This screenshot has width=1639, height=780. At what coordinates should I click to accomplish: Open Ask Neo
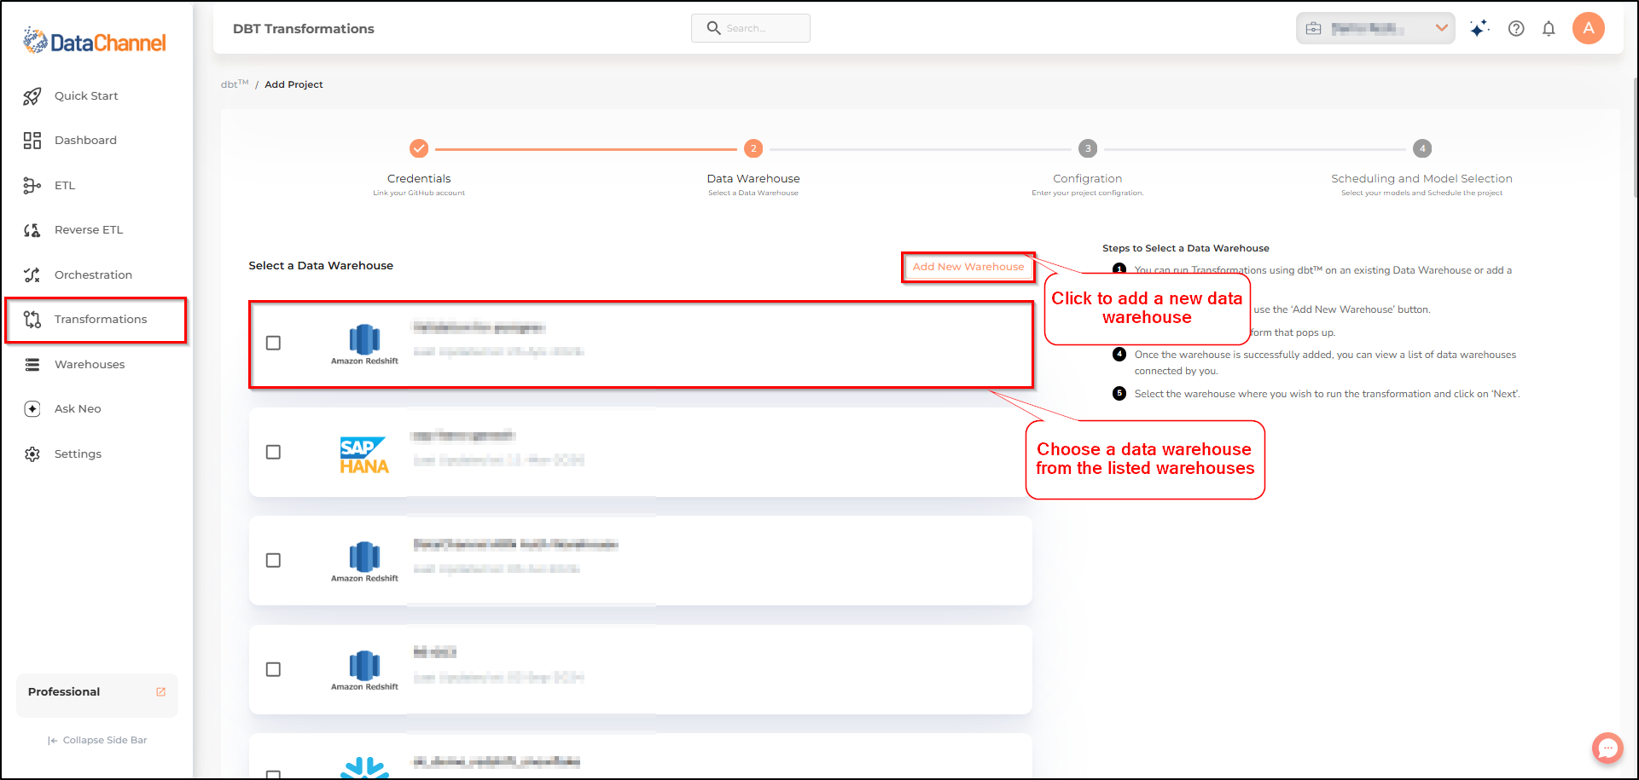click(78, 409)
